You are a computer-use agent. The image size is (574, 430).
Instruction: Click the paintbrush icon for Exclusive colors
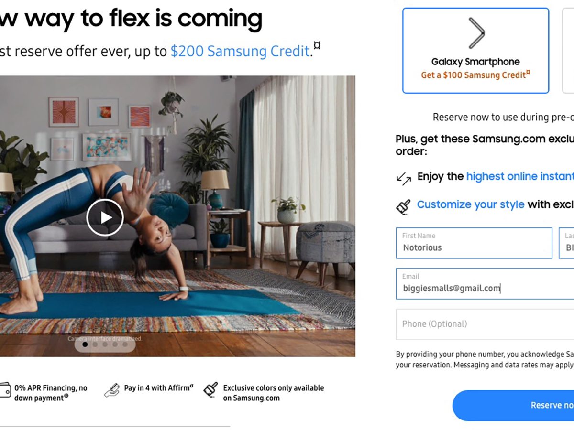210,390
